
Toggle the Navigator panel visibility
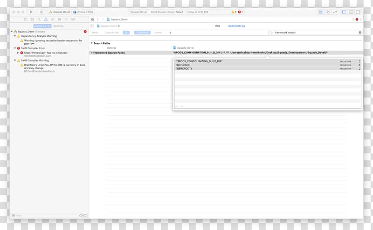(344, 12)
